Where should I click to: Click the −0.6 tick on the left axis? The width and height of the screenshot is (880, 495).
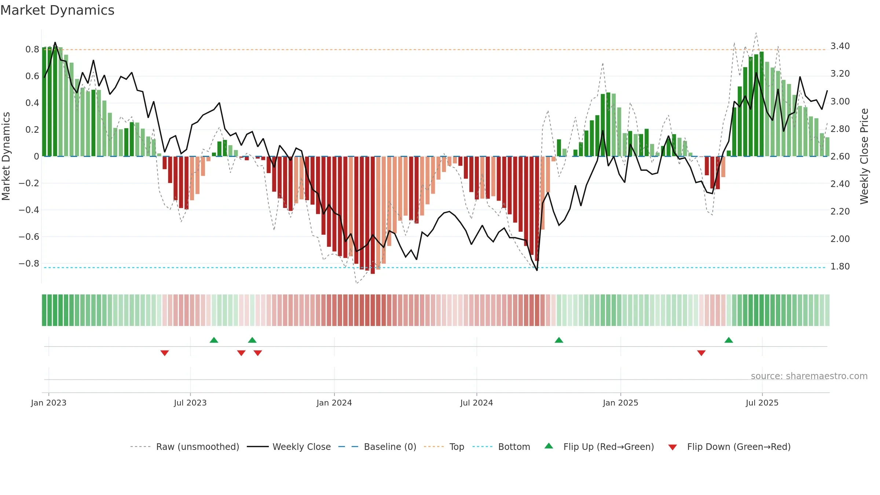coord(29,237)
